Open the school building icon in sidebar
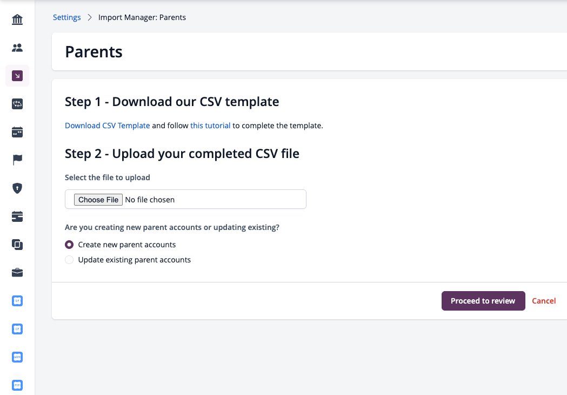Viewport: 567px width, 395px height. click(17, 19)
